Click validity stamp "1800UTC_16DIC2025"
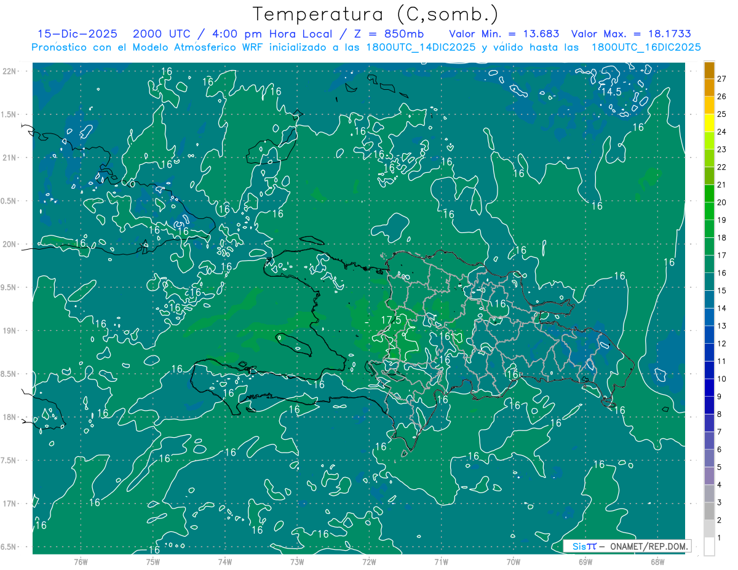Viewport: 738px width, 570px height. pos(646,47)
